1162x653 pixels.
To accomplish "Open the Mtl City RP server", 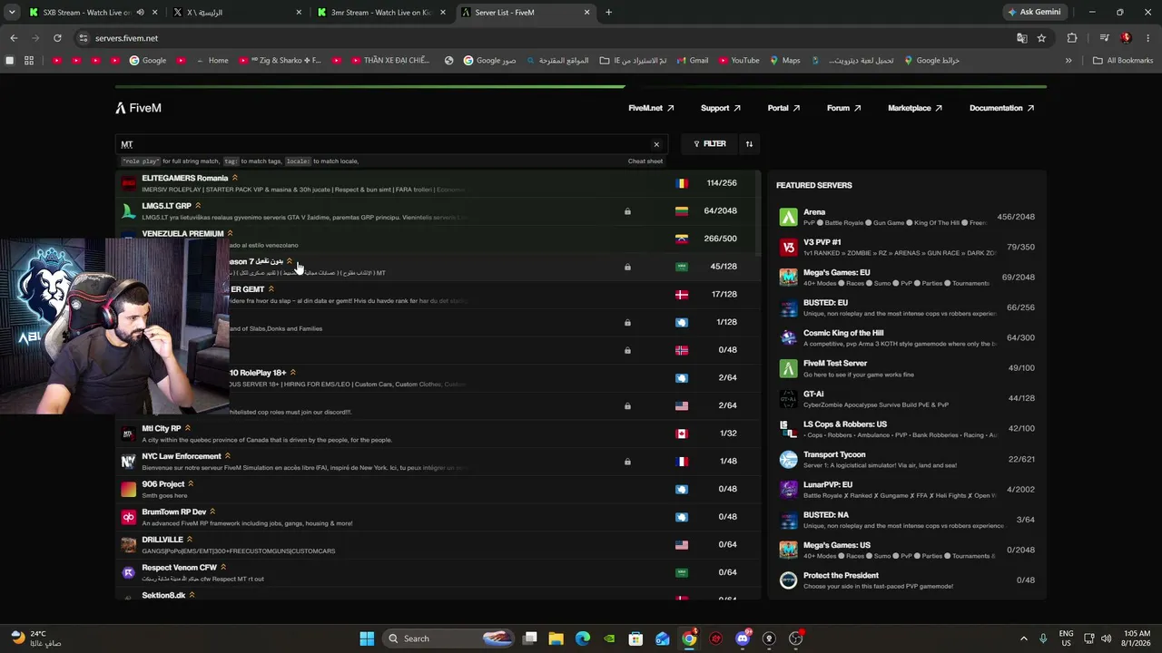I will (x=438, y=434).
